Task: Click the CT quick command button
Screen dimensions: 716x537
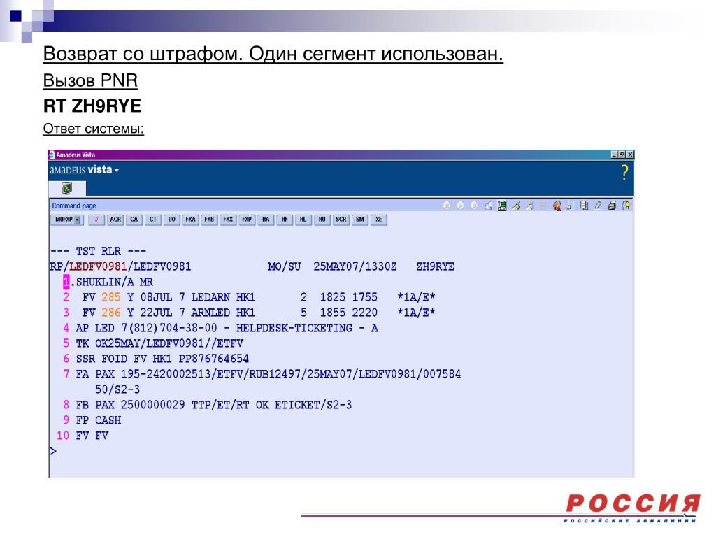Action: coord(153,220)
